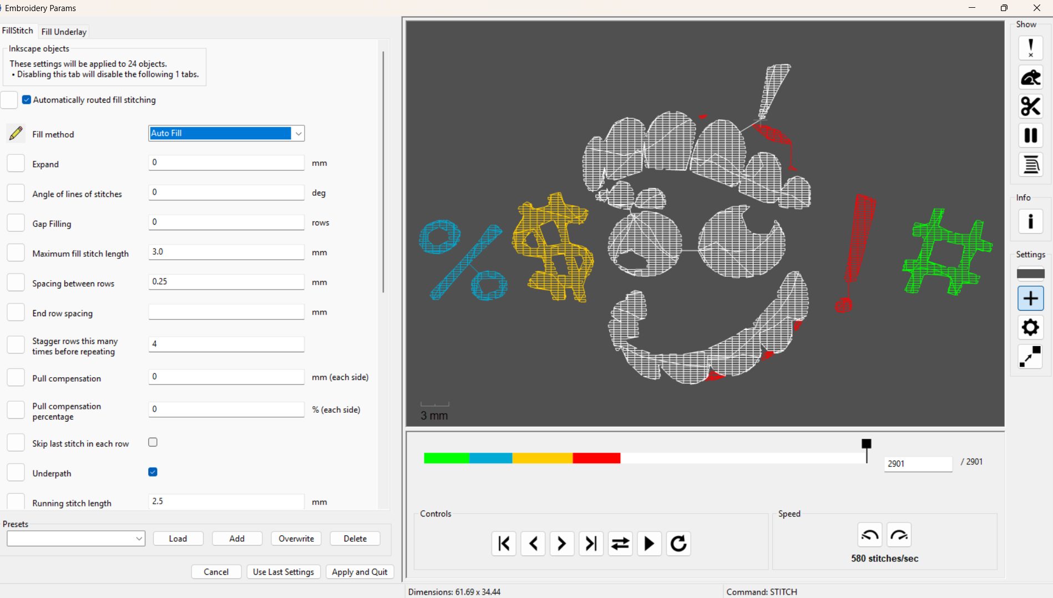Toggle crosshair cursor plus icon

tap(1030, 298)
